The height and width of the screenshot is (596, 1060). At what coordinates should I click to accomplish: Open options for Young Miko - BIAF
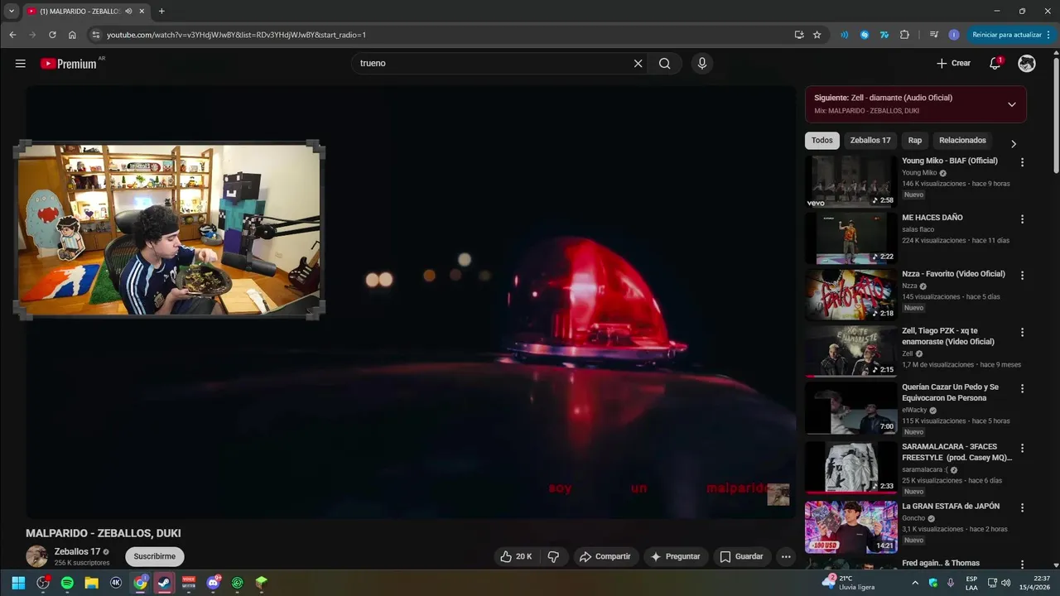(1022, 163)
